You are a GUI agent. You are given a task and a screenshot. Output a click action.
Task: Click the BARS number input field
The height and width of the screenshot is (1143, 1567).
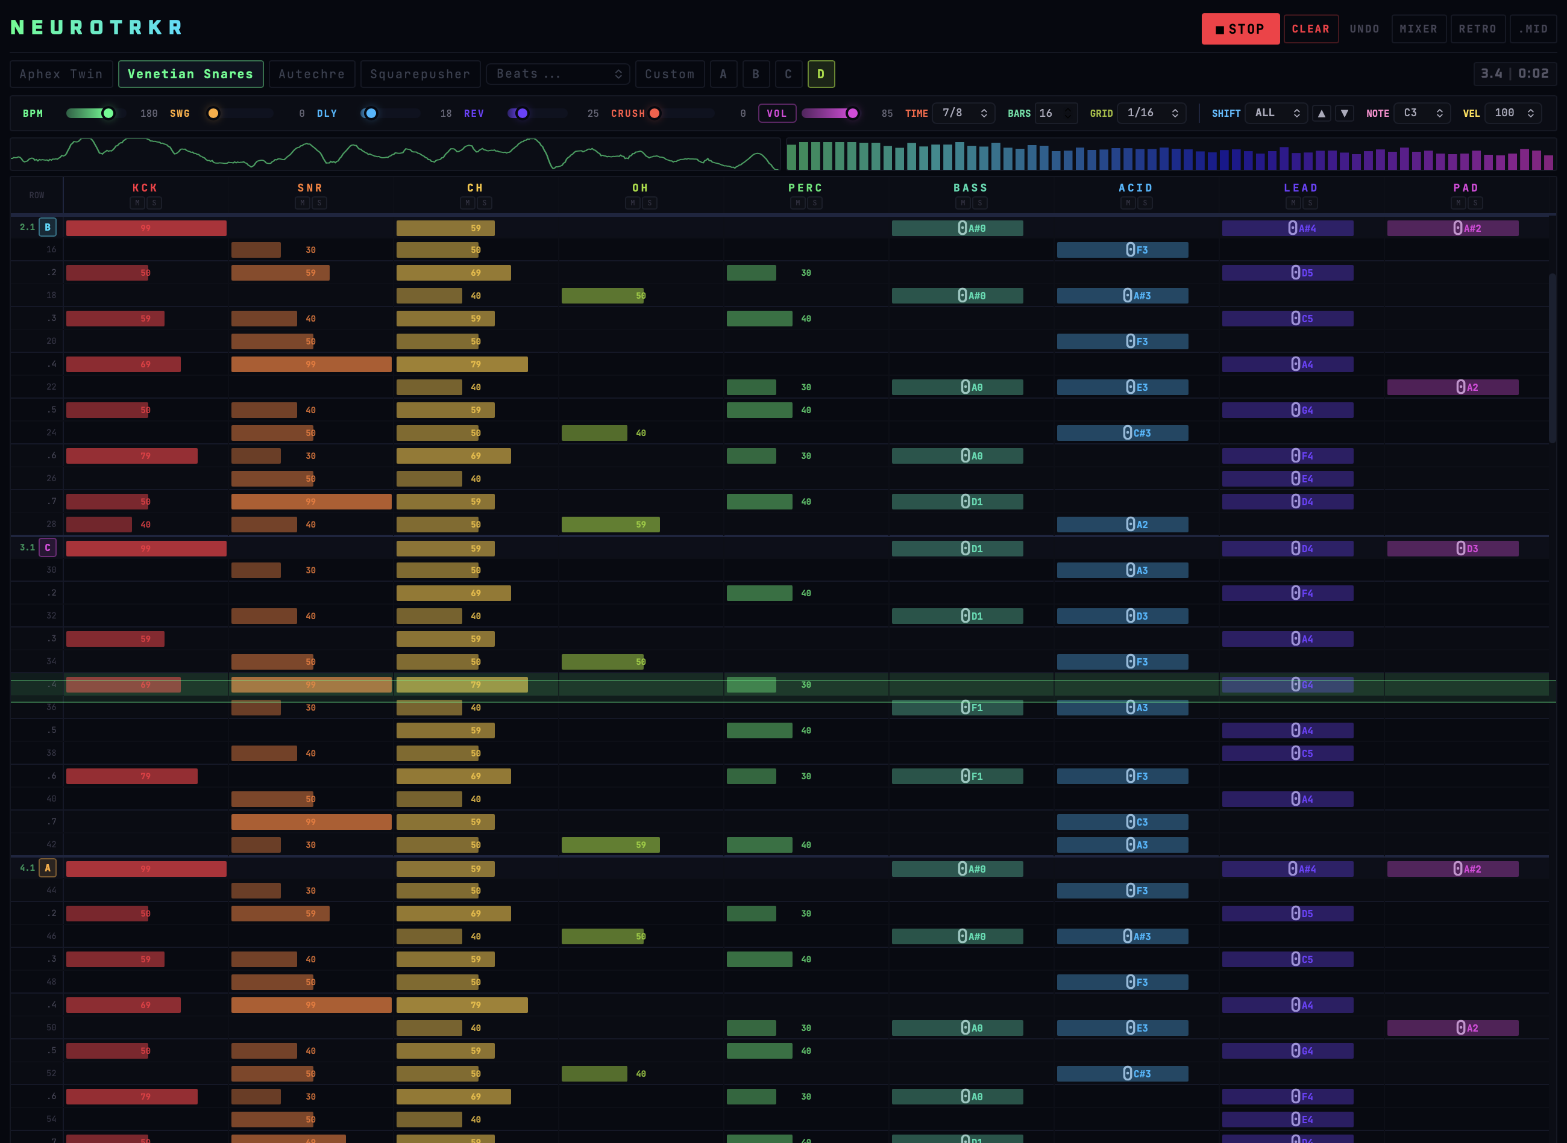coord(1056,113)
